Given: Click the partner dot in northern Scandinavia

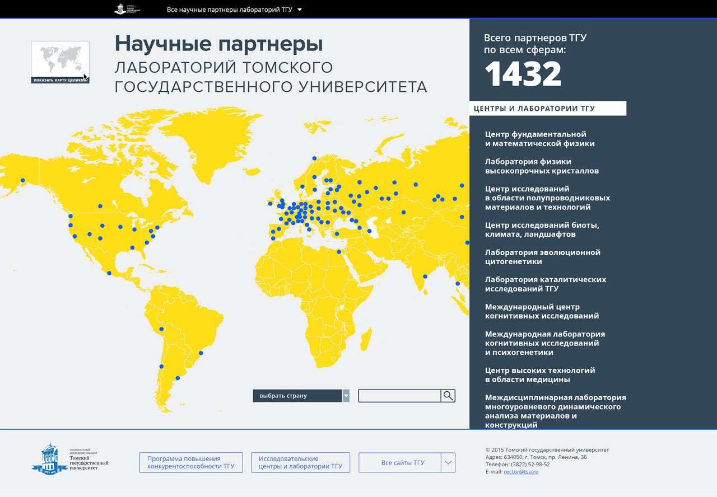Looking at the screenshot, I should pyautogui.click(x=314, y=158).
